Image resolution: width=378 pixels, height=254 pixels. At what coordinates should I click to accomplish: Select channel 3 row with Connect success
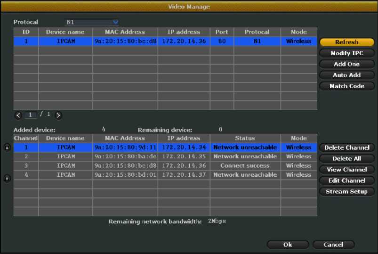tap(165, 166)
